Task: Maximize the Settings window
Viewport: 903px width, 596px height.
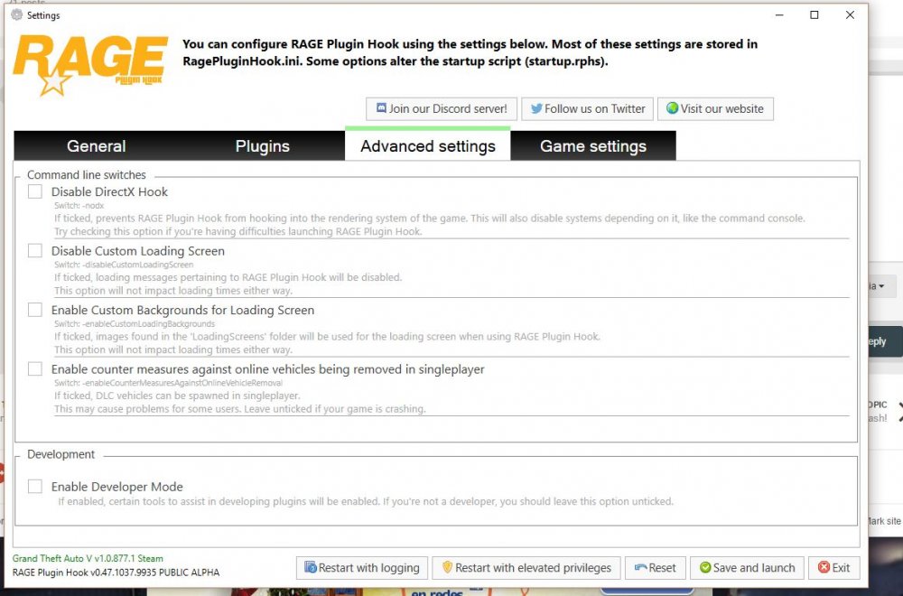Action: click(x=815, y=15)
